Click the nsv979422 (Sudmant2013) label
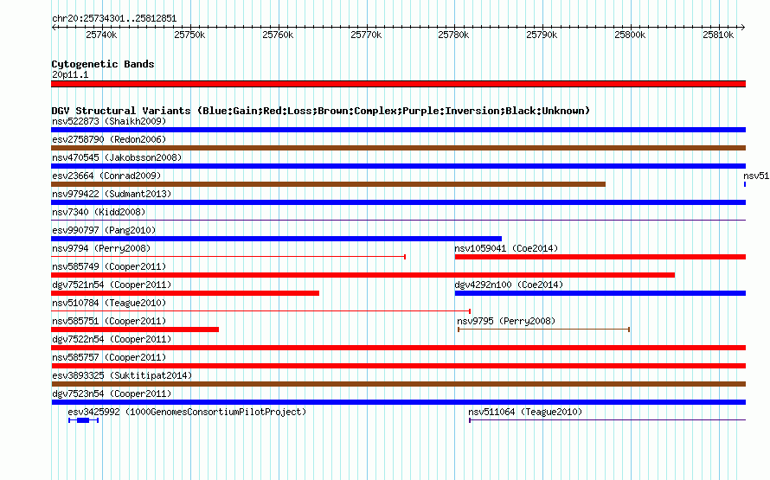 pos(112,194)
